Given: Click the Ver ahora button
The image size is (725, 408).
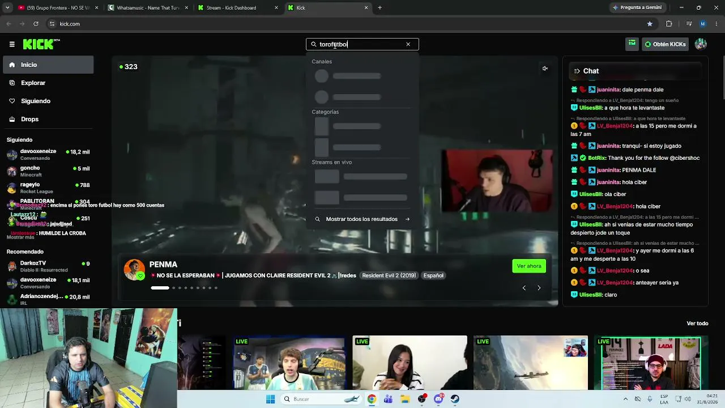Looking at the screenshot, I should pos(529,266).
